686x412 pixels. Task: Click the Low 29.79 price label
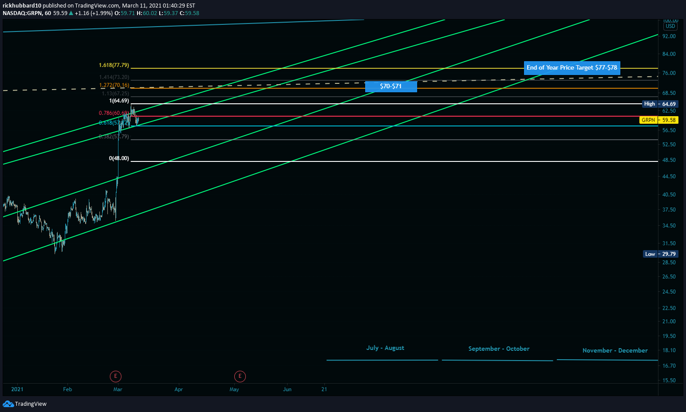coord(660,254)
